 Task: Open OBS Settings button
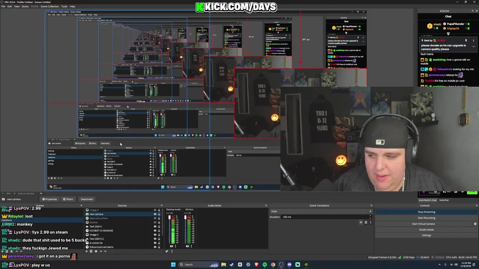[x=426, y=235]
